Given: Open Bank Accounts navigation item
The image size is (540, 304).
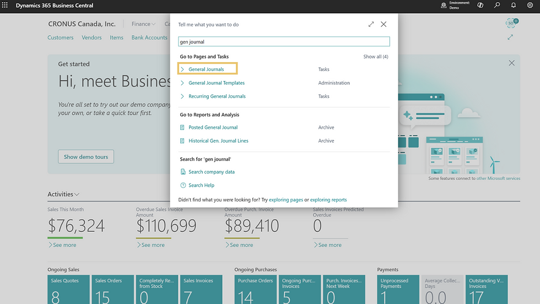Looking at the screenshot, I should (x=149, y=37).
